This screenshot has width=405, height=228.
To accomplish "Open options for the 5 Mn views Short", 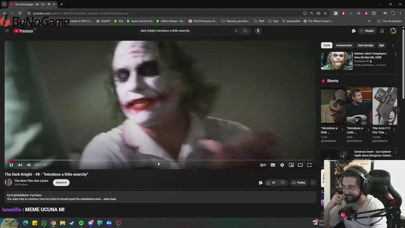I will click(x=368, y=130).
